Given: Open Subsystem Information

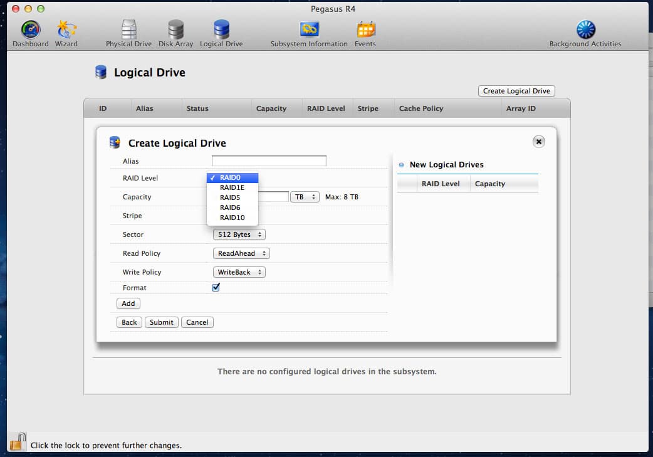Looking at the screenshot, I should point(309,34).
